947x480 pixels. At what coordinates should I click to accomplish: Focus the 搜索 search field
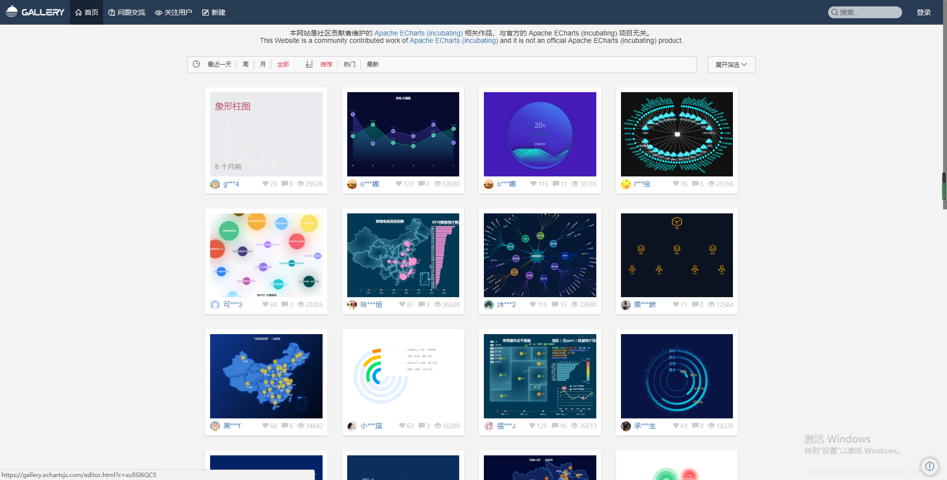point(865,12)
